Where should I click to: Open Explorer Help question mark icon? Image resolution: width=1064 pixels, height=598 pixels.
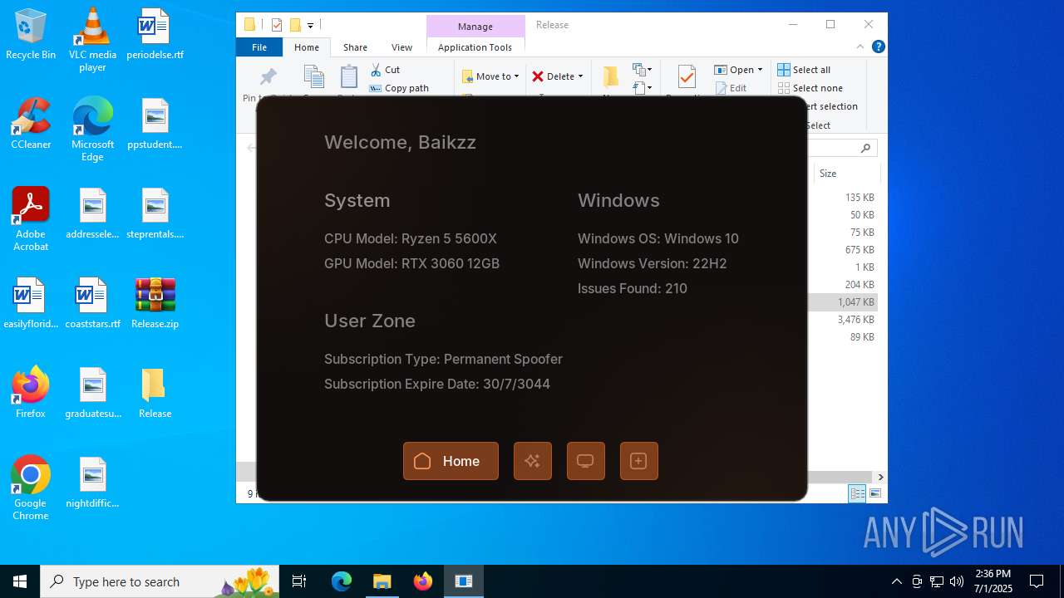878,47
